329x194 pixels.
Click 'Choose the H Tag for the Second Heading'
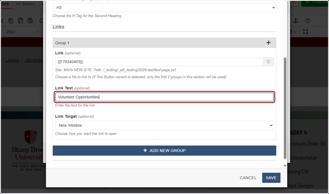pos(87,16)
